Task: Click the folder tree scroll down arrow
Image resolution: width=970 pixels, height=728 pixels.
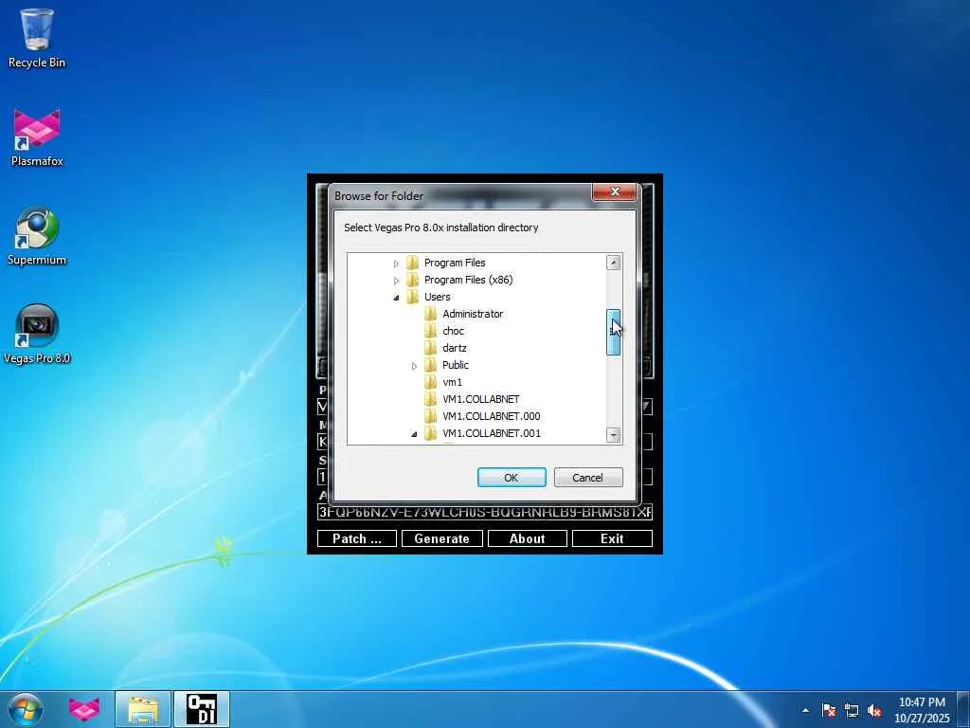Action: pos(613,434)
